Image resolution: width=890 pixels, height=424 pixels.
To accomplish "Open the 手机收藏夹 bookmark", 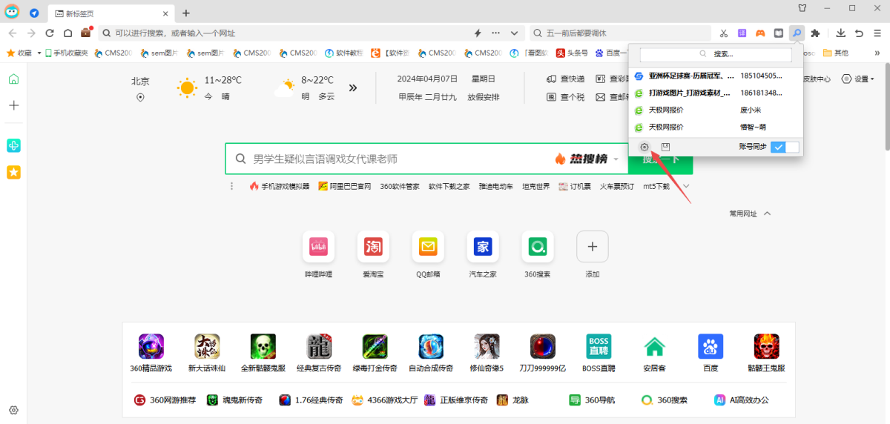I will 66,53.
